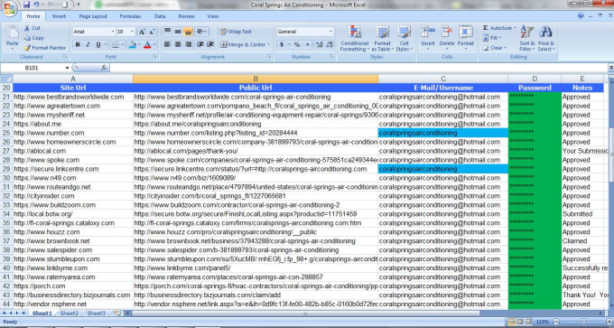
Task: Cut the selected cells
Action: tap(33, 28)
